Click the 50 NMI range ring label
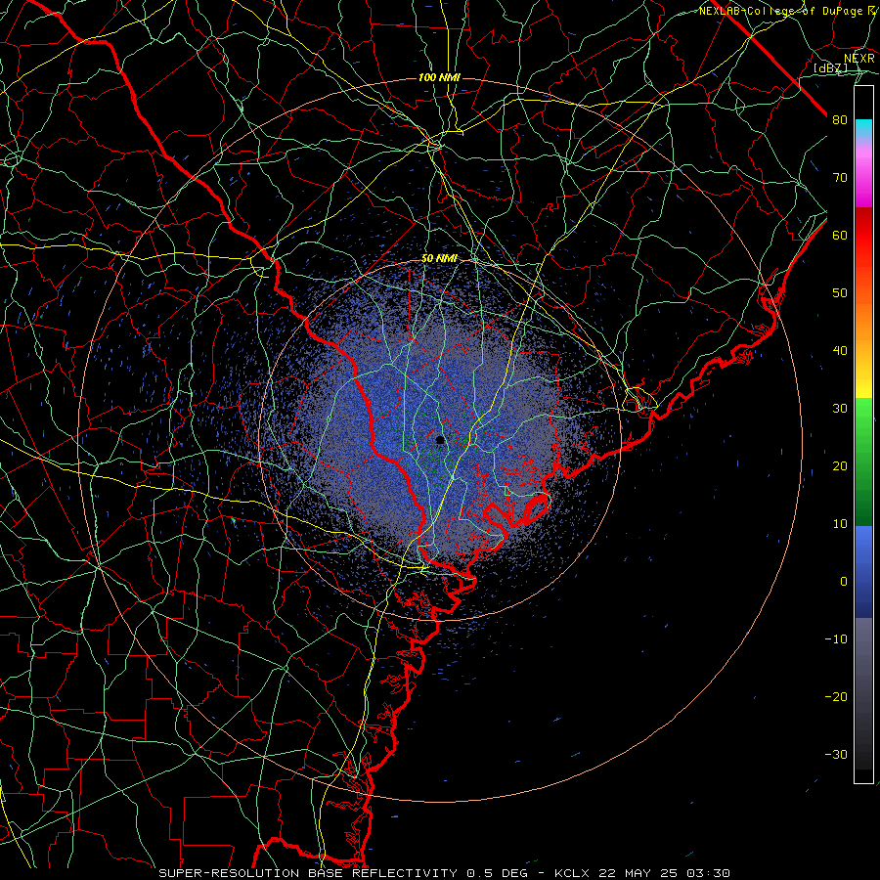Screen dimensions: 880x880 (439, 259)
